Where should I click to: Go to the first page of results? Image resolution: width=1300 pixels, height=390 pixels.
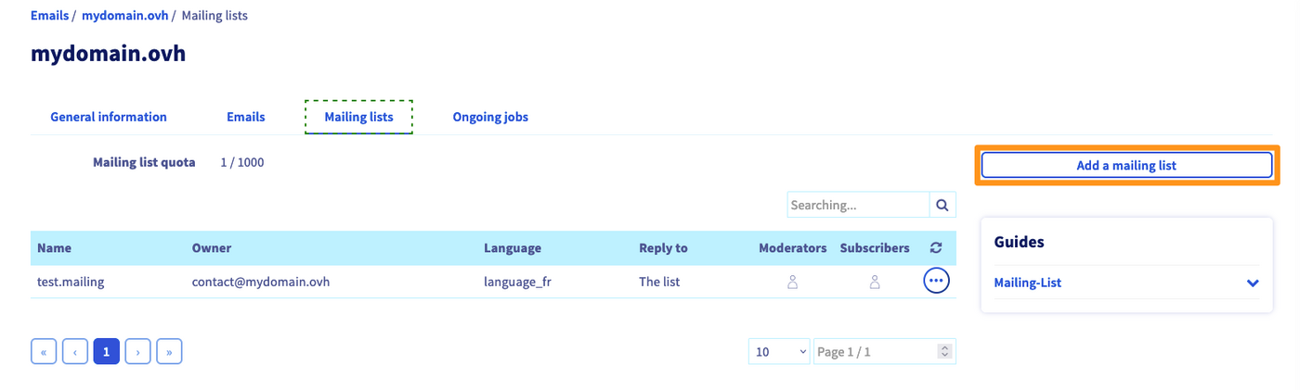click(x=44, y=352)
